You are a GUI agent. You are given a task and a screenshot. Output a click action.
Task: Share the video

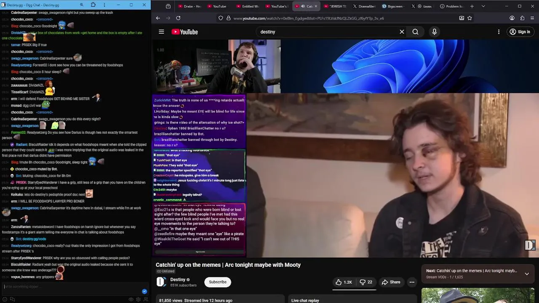(391, 282)
